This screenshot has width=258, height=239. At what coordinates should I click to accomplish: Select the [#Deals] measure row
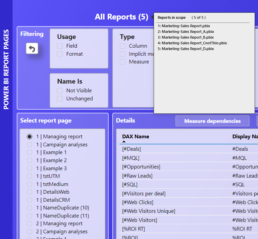pos(132,149)
